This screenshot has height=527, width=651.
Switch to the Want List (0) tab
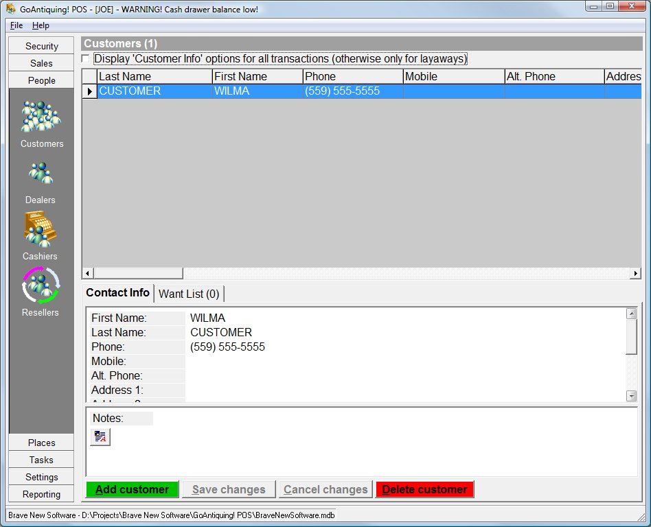click(x=189, y=294)
